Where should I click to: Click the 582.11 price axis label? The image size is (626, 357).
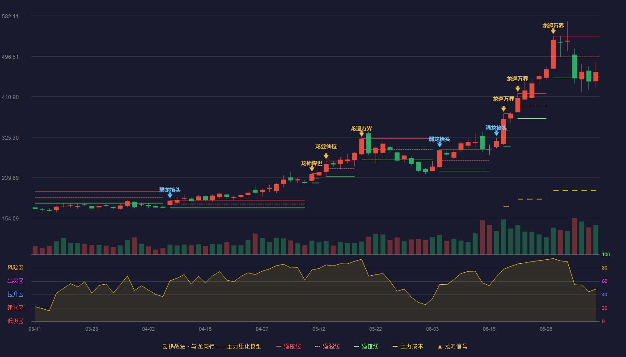click(10, 17)
